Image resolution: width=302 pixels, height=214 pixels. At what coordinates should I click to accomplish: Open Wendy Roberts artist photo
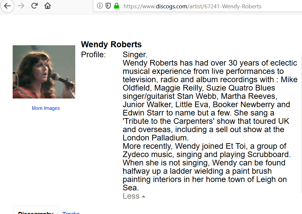pos(44,72)
